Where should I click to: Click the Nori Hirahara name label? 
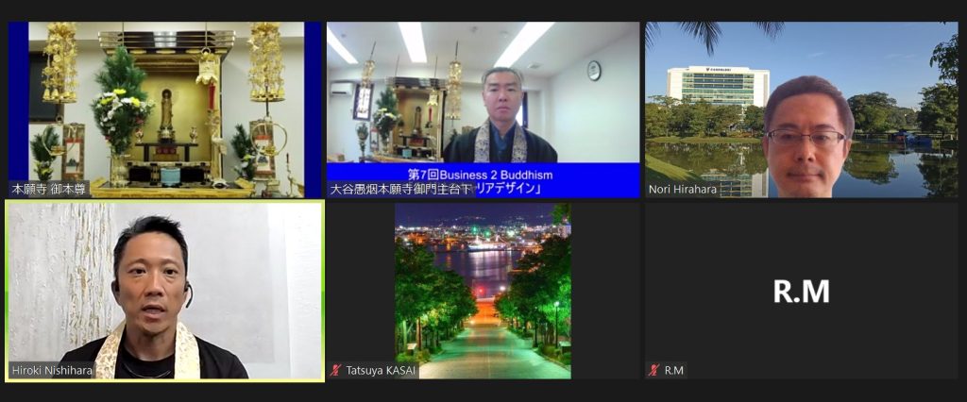click(682, 189)
